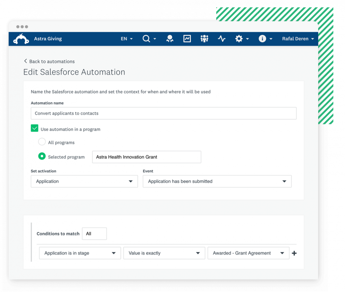Add a new condition with the plus button
Screen dimensions: 345x292
[294, 253]
